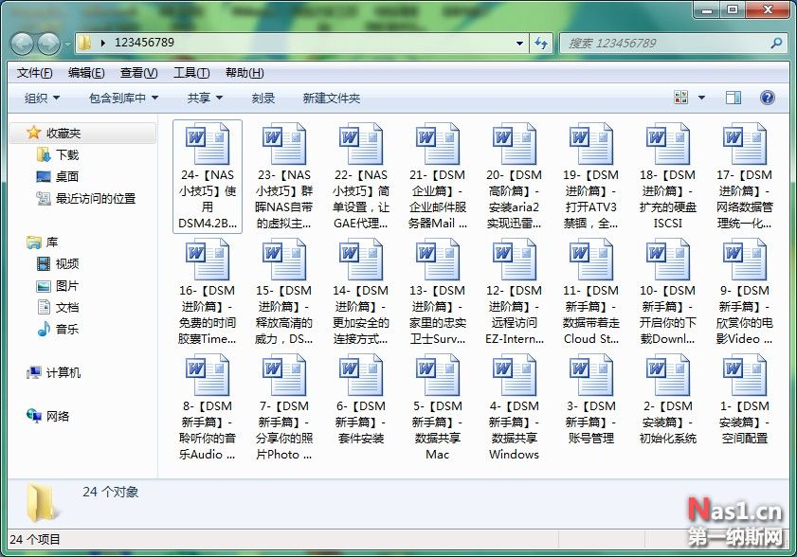Select the Word file starting with 18-
The height and width of the screenshot is (557, 797).
[x=668, y=176]
